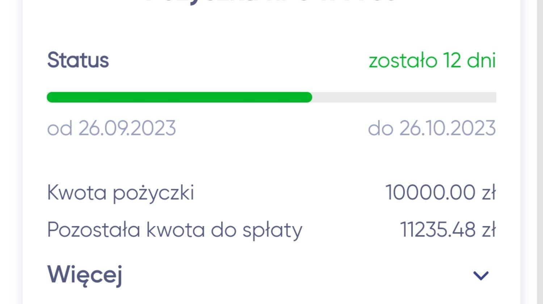Select the end date do 26.10.2023
The height and width of the screenshot is (304, 543).
[432, 128]
